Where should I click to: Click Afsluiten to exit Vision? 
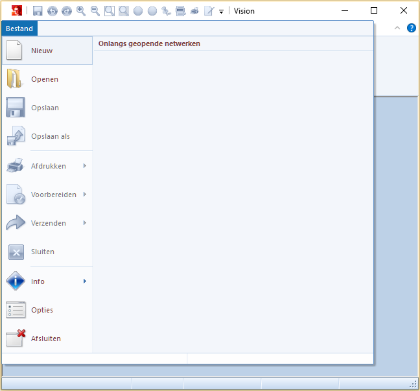(47, 338)
